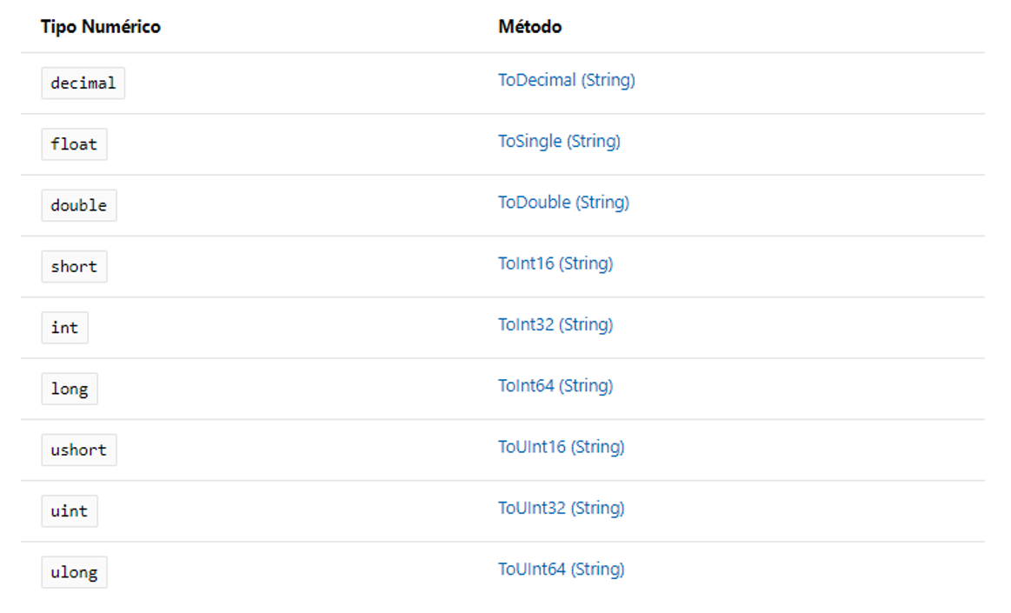Viewport: 1011px width, 613px height.
Task: Open the ToUInt16 (String) link
Action: [561, 447]
